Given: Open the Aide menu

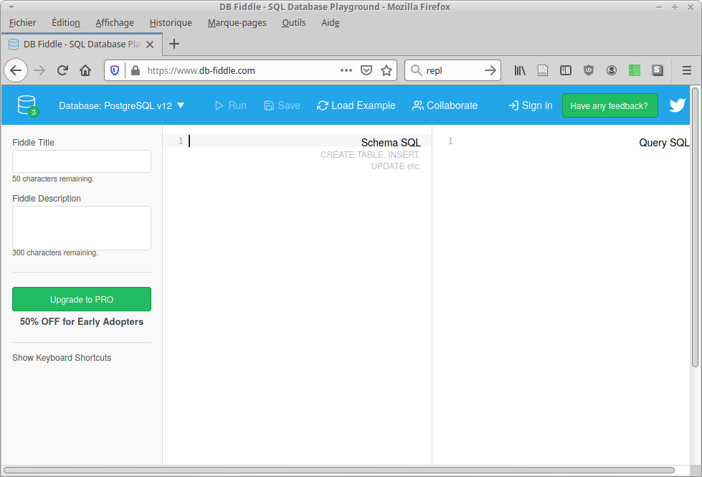Looking at the screenshot, I should click(x=331, y=23).
